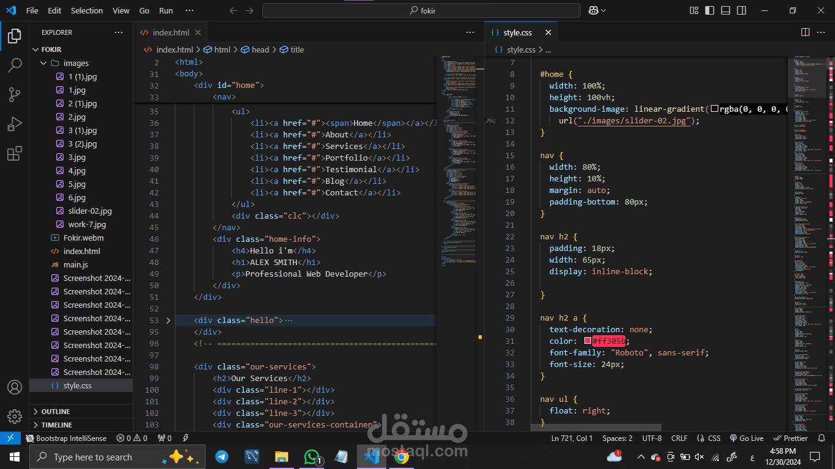Open the Selection menu
This screenshot has height=469, width=835.
click(x=87, y=10)
